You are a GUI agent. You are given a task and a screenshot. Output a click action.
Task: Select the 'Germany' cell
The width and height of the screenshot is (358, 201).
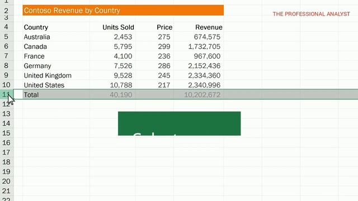coord(56,66)
